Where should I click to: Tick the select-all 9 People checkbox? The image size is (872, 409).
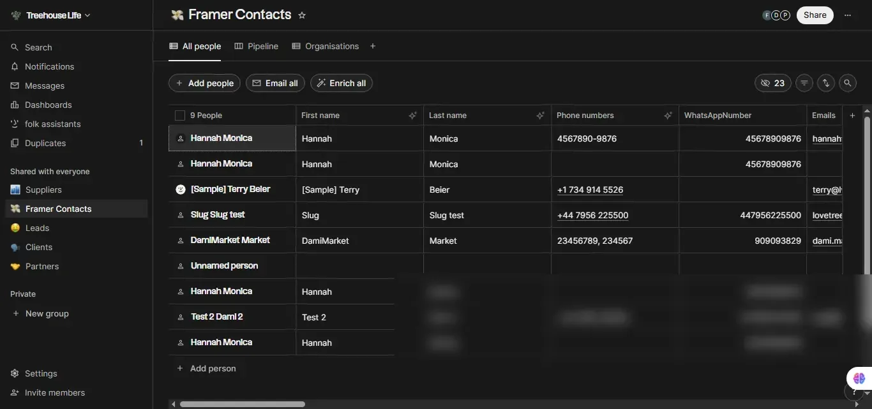point(180,115)
